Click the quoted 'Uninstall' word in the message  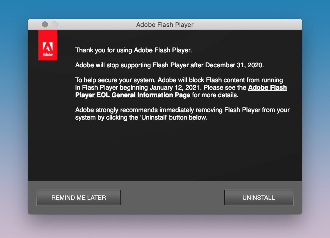point(153,118)
